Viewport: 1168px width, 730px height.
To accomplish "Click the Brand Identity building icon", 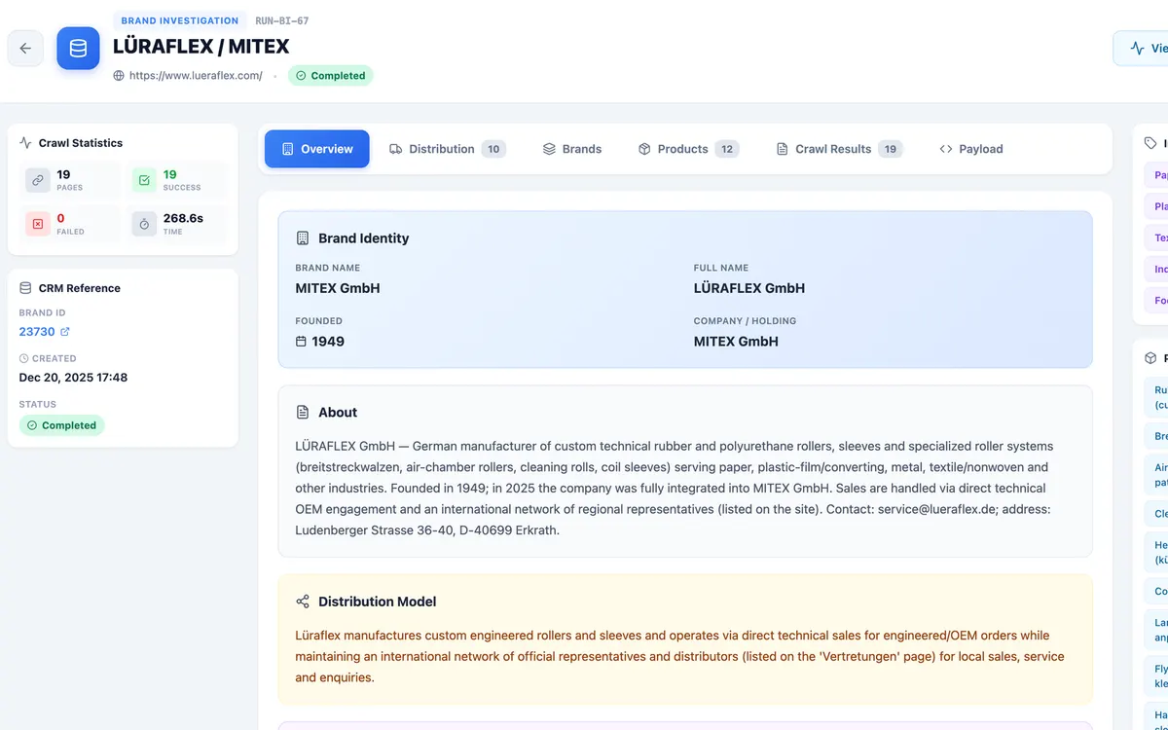I will tap(303, 237).
